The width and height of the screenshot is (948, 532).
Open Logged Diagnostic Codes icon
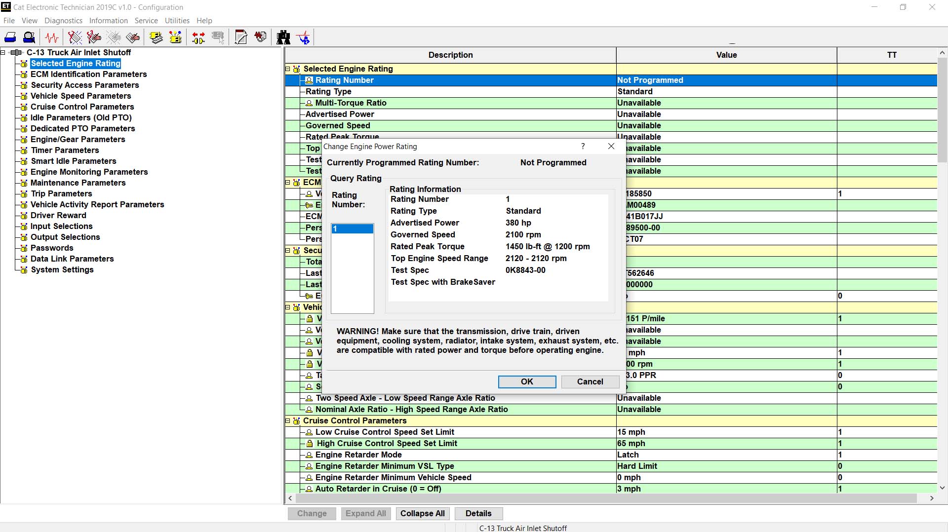tap(93, 37)
